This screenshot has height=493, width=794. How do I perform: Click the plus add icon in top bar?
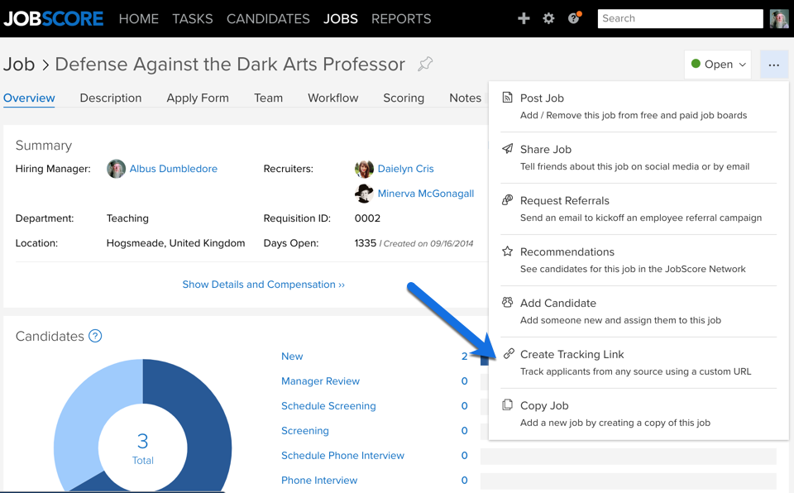524,19
